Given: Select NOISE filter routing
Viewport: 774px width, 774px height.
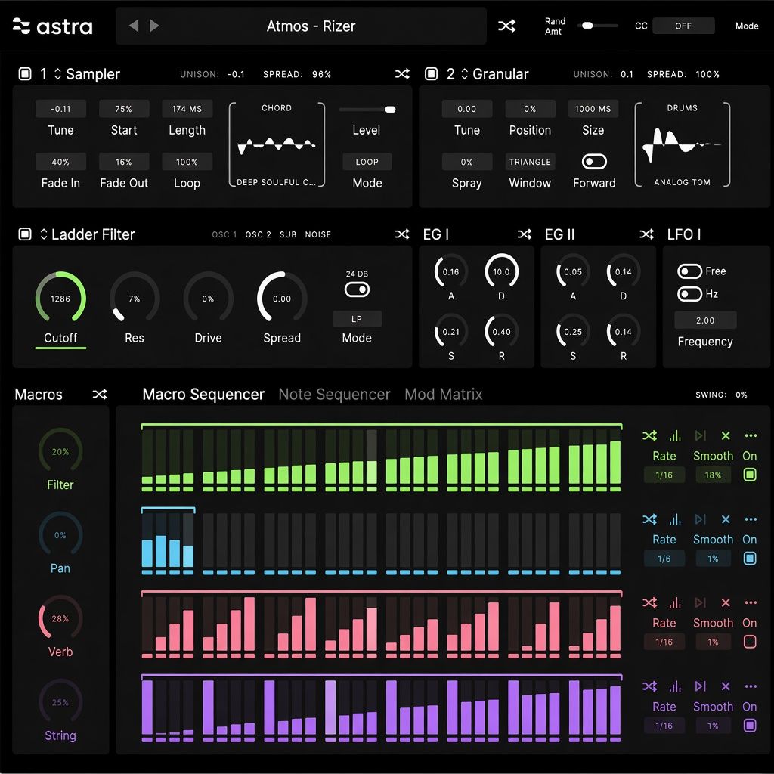Looking at the screenshot, I should (318, 234).
